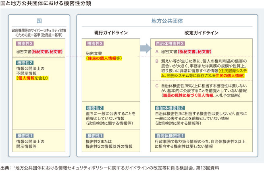Click the 機密性2 label in 国 column

pos(25,63)
